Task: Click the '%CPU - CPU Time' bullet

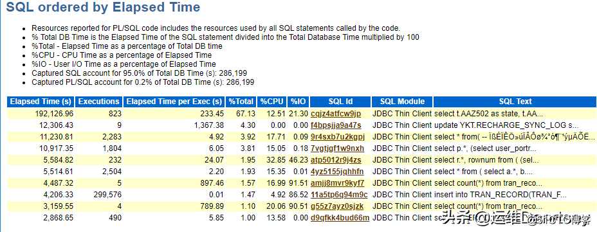Action: (122, 55)
